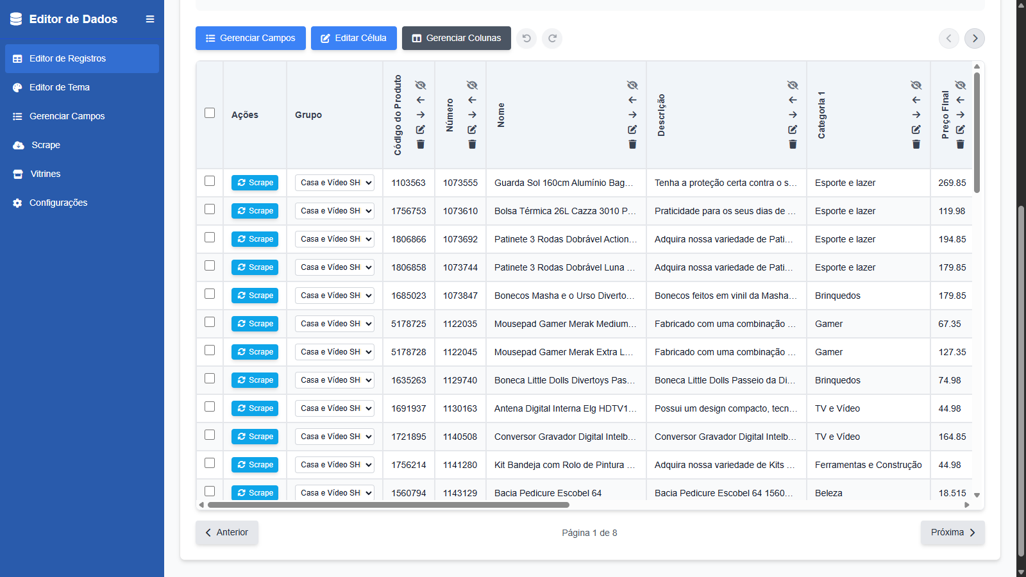This screenshot has width=1026, height=577.
Task: Check the row for product 1103563
Action: tap(210, 181)
